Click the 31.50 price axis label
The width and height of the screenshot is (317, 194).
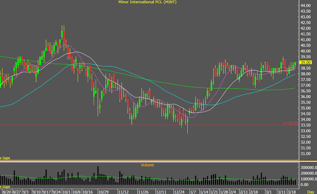[306, 148]
